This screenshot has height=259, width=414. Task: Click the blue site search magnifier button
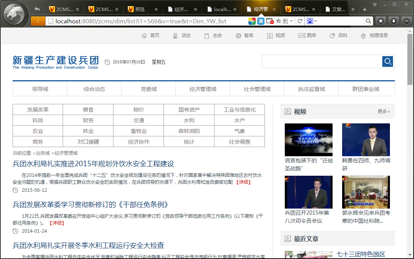click(x=388, y=62)
